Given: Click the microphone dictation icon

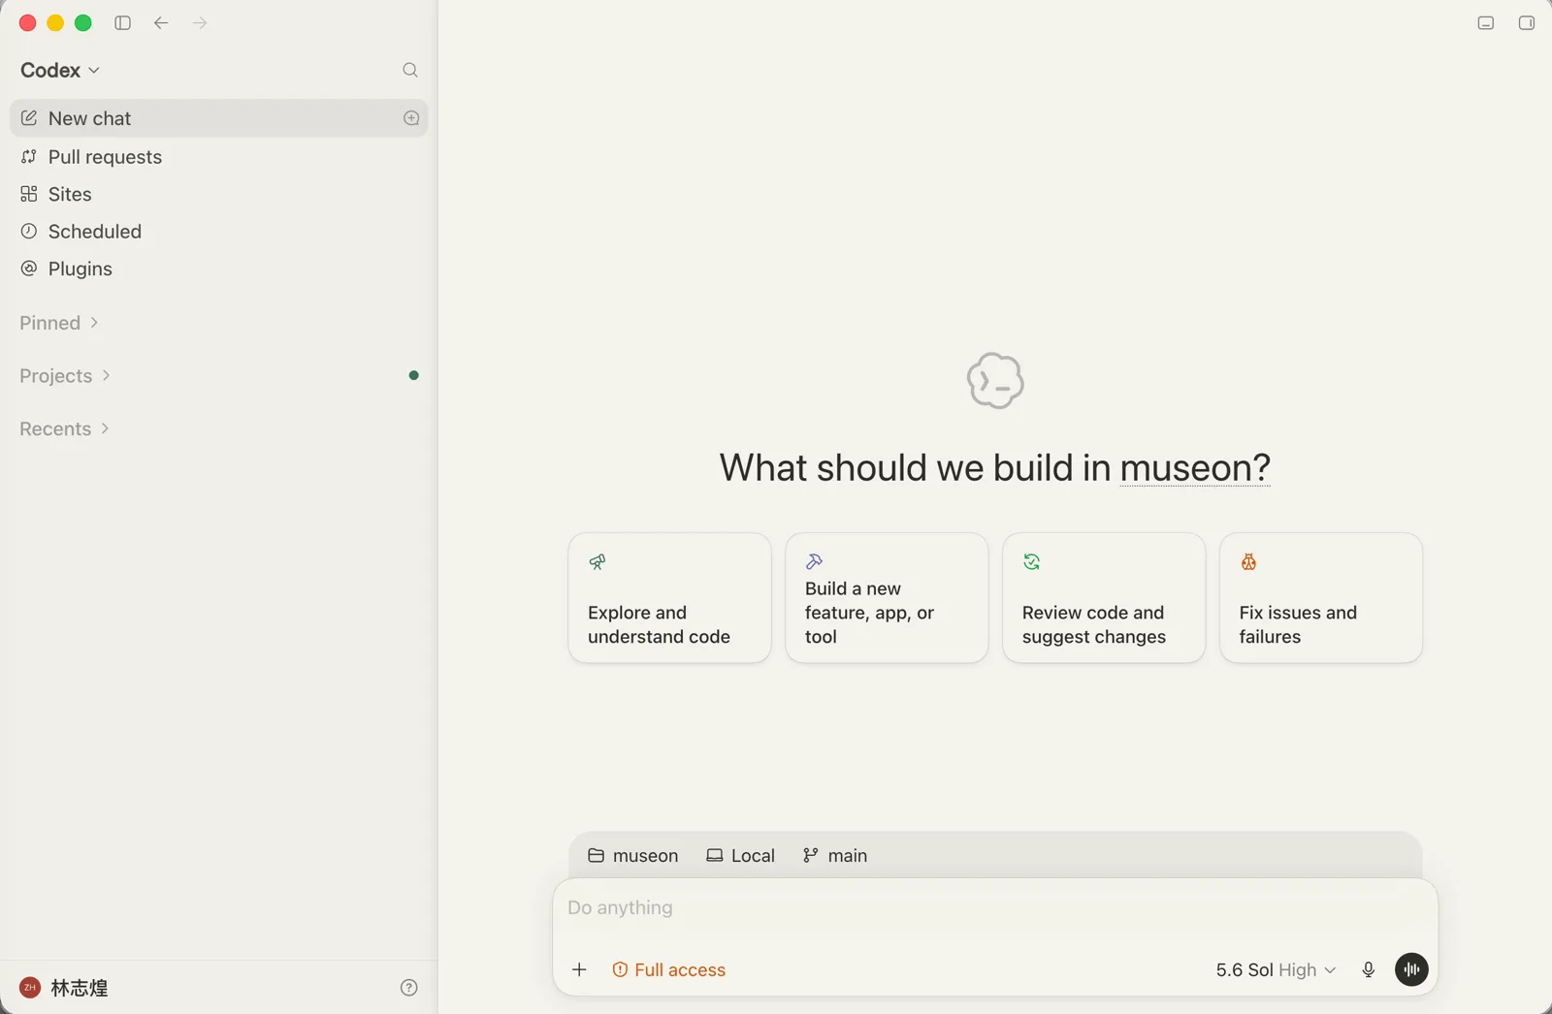Looking at the screenshot, I should 1369,970.
